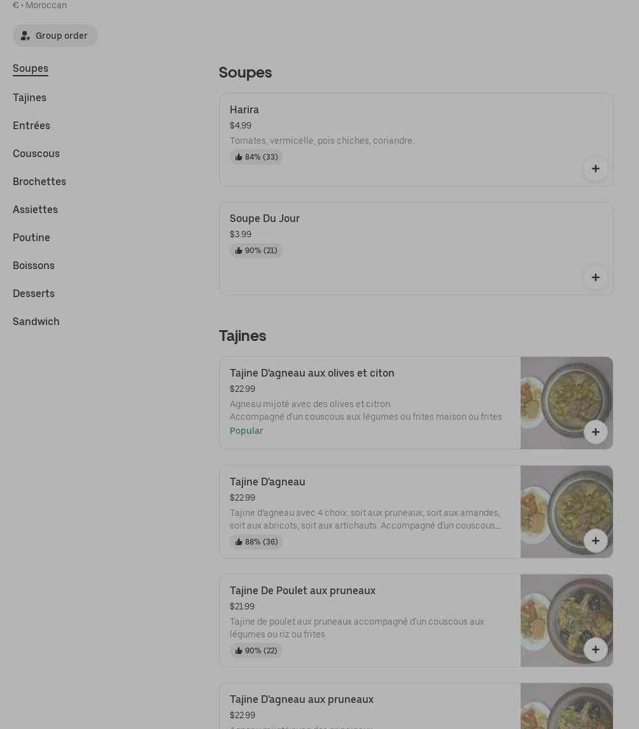
Task: Go to Entrées category
Action: coord(31,125)
